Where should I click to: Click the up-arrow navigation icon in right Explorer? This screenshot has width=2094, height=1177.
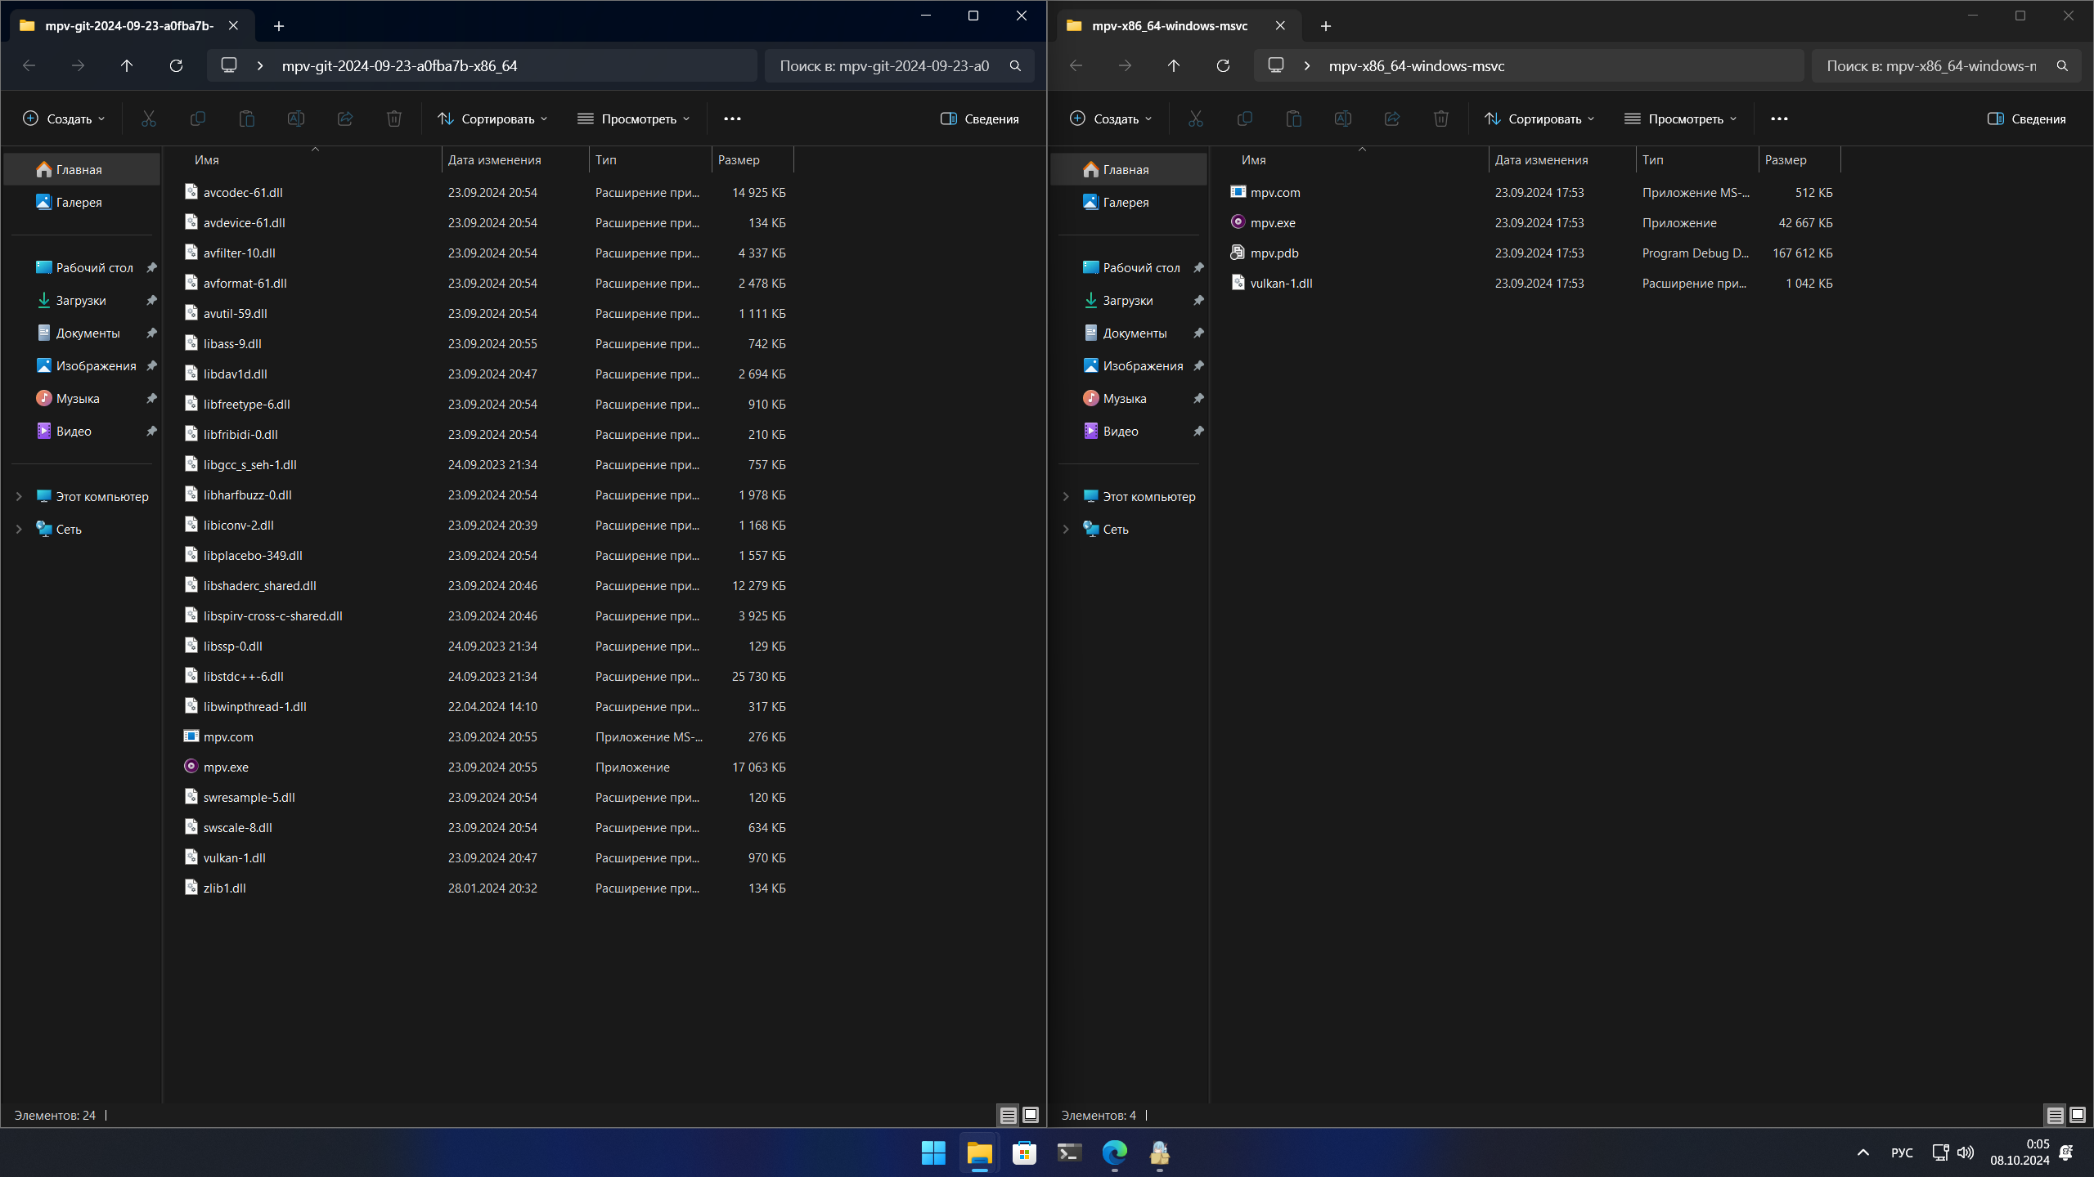[x=1174, y=66]
